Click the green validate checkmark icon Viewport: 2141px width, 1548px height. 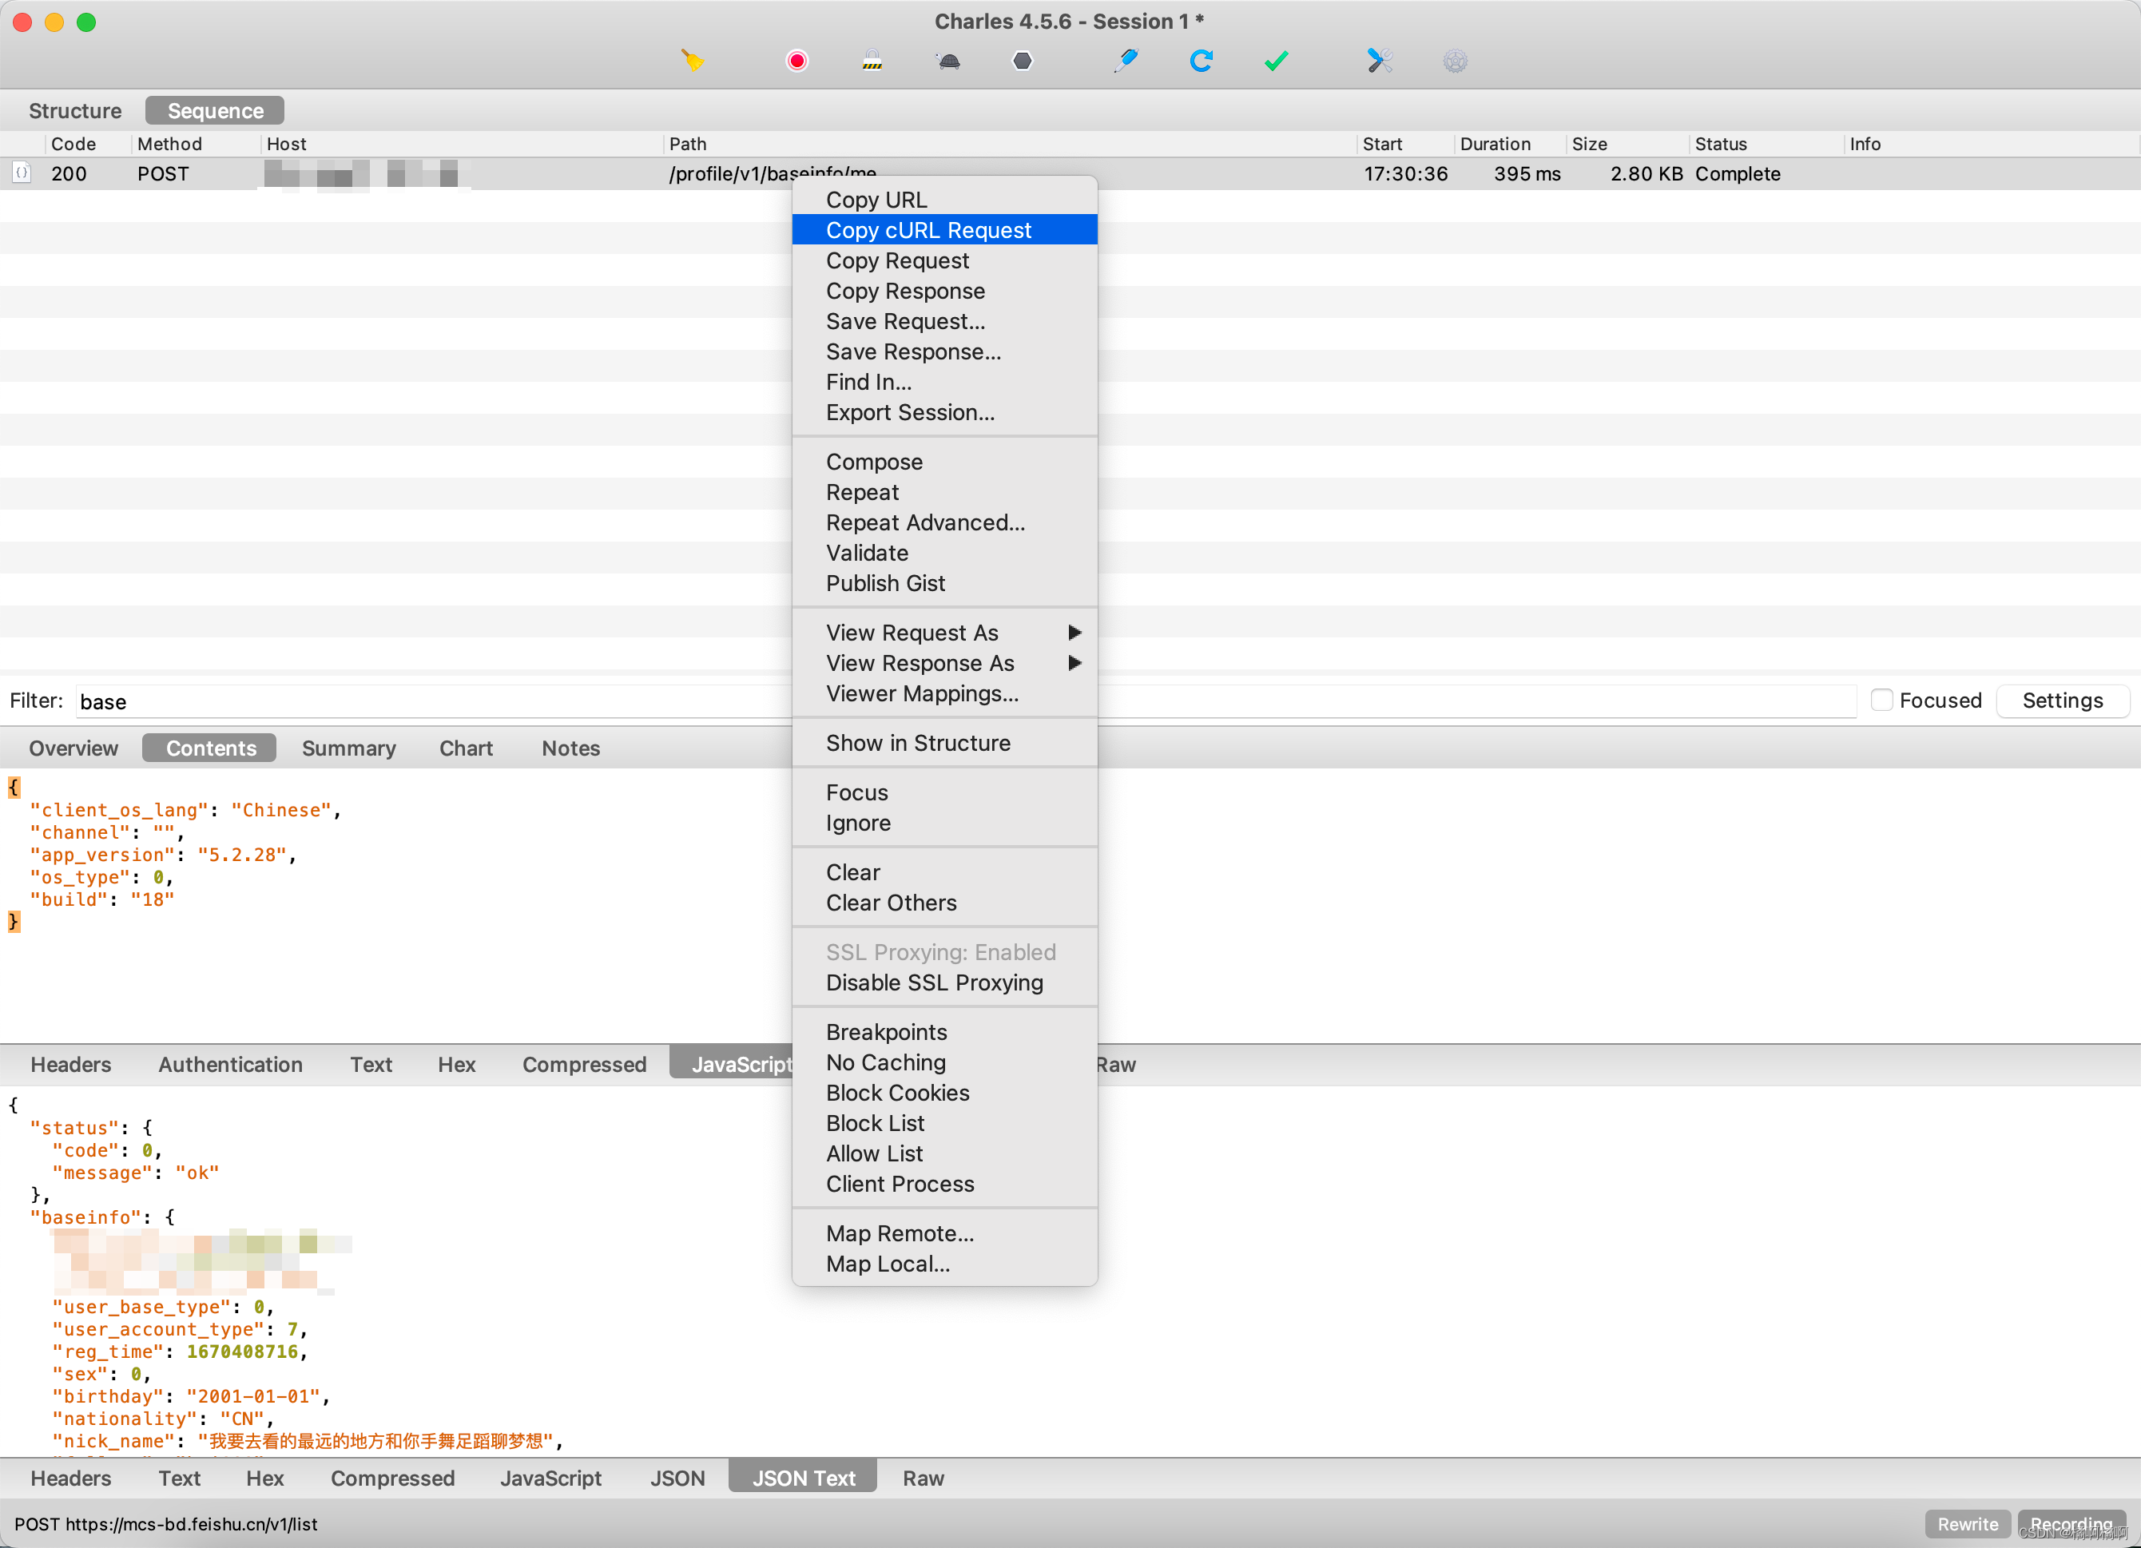tap(1275, 62)
